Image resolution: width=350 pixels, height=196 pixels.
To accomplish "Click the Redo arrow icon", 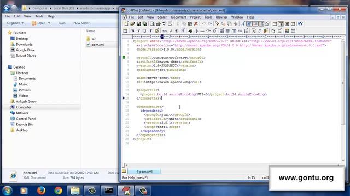I will point(210,24).
